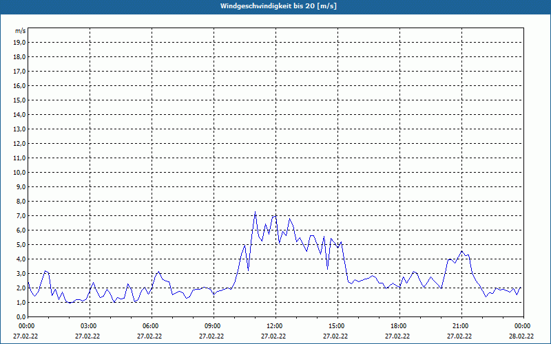Image resolution: width=551 pixels, height=344 pixels.
Task: Click the 06:00 time label
Action: pyautogui.click(x=152, y=326)
